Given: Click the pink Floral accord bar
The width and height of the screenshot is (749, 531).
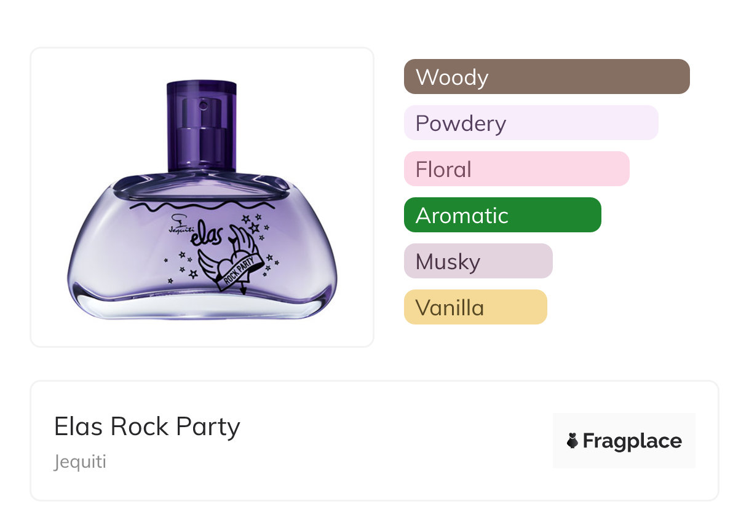Looking at the screenshot, I should click(517, 169).
